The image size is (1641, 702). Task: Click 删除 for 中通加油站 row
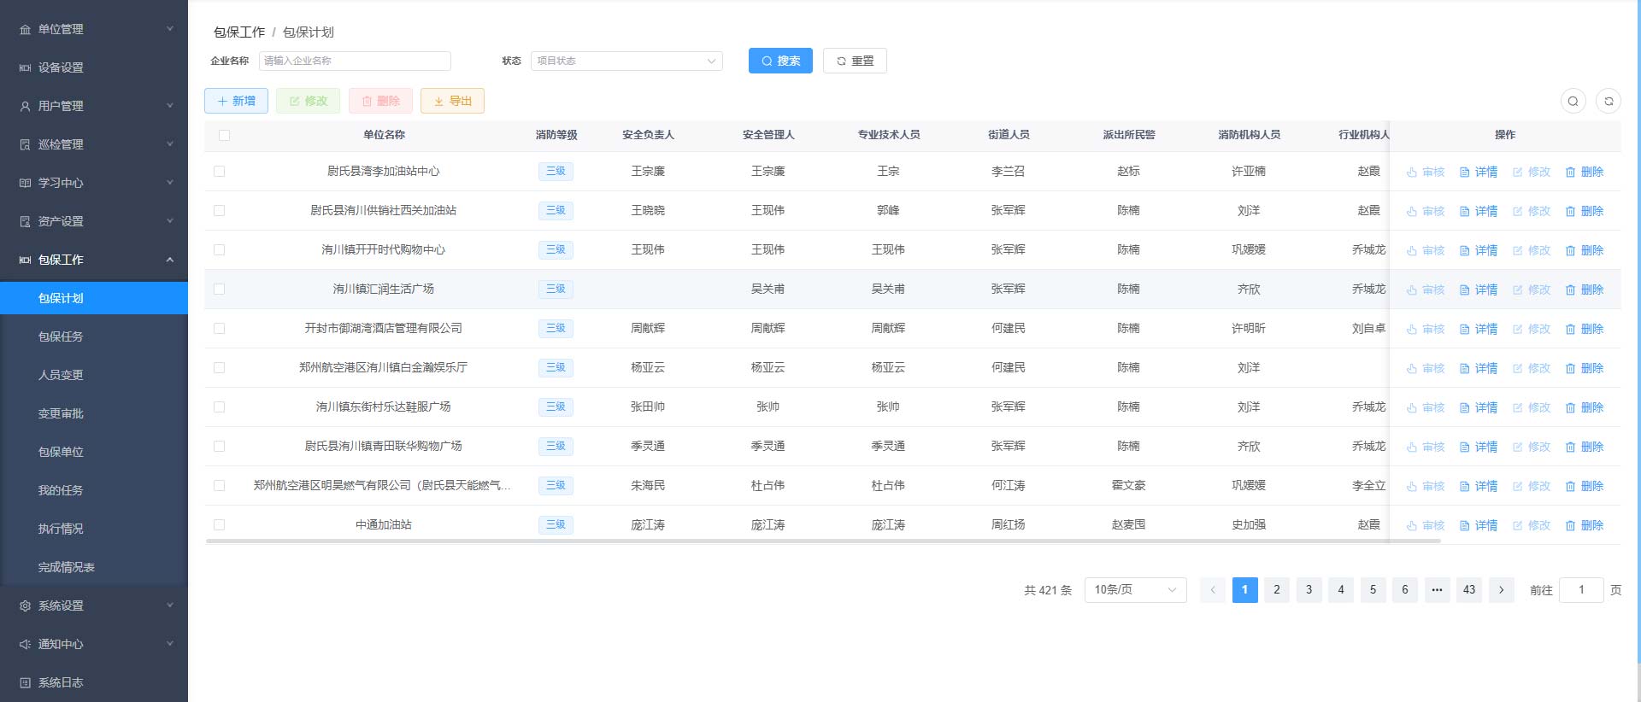[x=1585, y=526]
